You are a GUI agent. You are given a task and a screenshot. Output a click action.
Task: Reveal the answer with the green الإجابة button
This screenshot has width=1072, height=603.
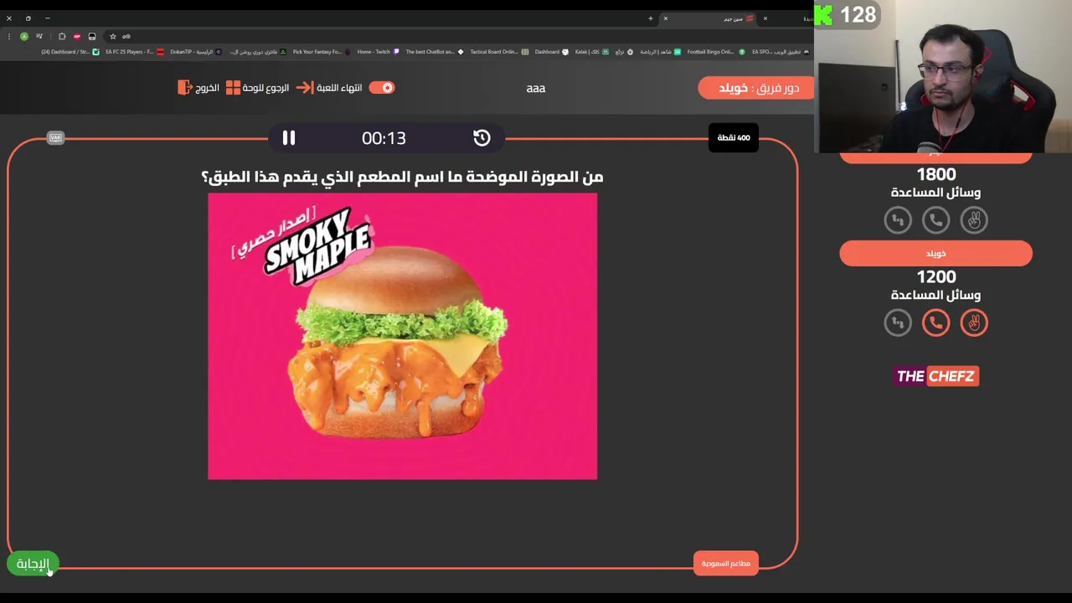tap(33, 564)
